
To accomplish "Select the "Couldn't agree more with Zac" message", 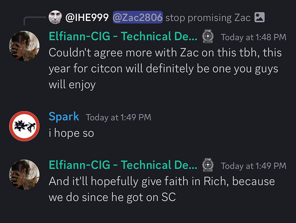I will (165, 68).
